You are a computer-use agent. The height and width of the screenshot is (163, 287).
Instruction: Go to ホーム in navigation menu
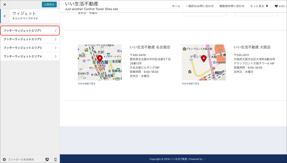tap(176, 6)
